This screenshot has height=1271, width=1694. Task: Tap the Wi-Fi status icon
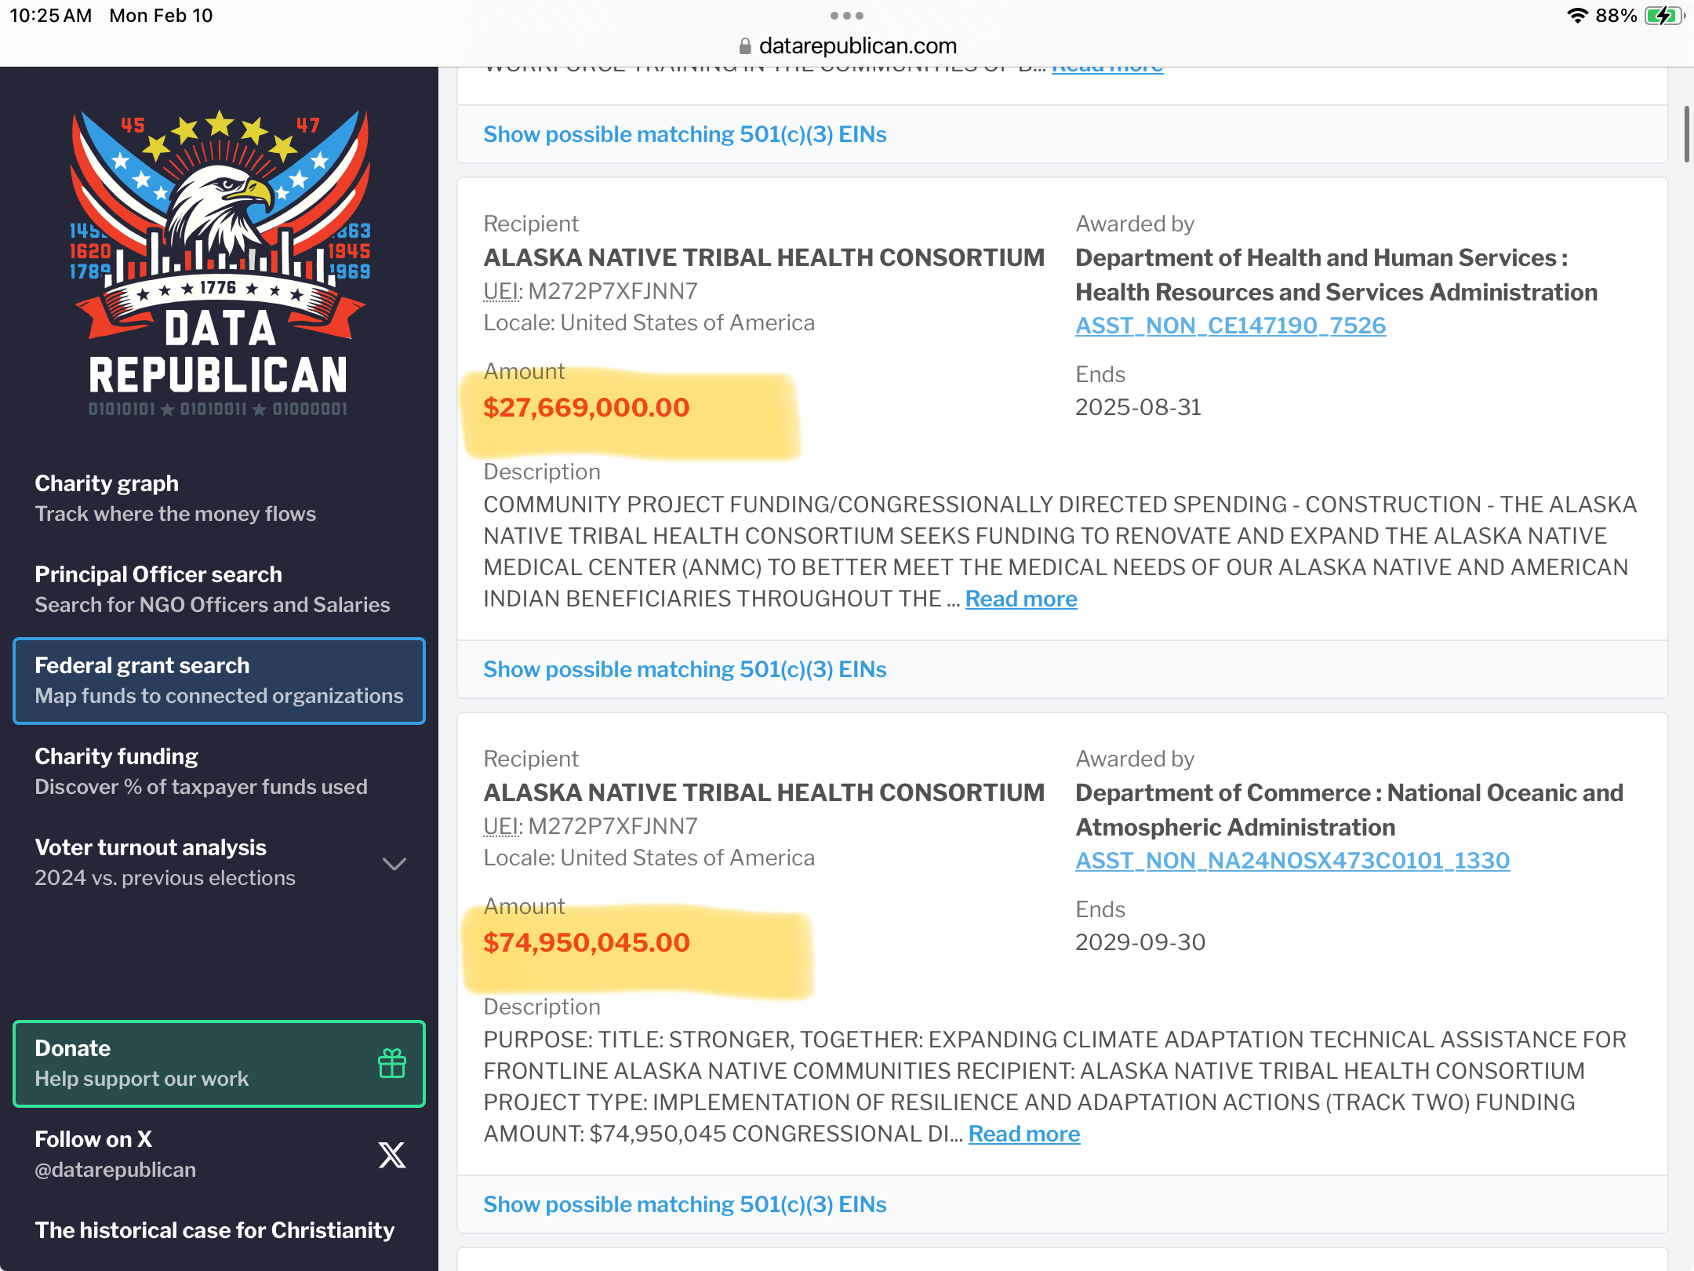(1577, 16)
